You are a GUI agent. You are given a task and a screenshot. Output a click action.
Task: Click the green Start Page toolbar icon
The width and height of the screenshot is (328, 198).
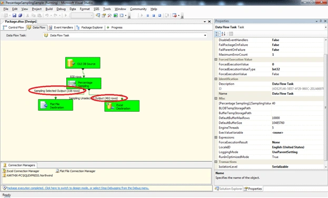115,15
